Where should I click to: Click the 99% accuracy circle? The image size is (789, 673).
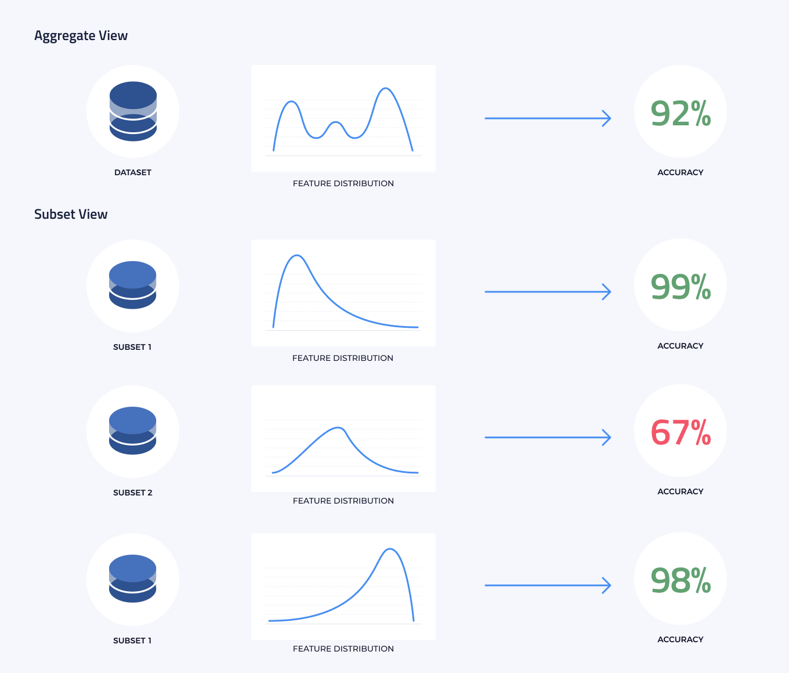[x=681, y=285]
